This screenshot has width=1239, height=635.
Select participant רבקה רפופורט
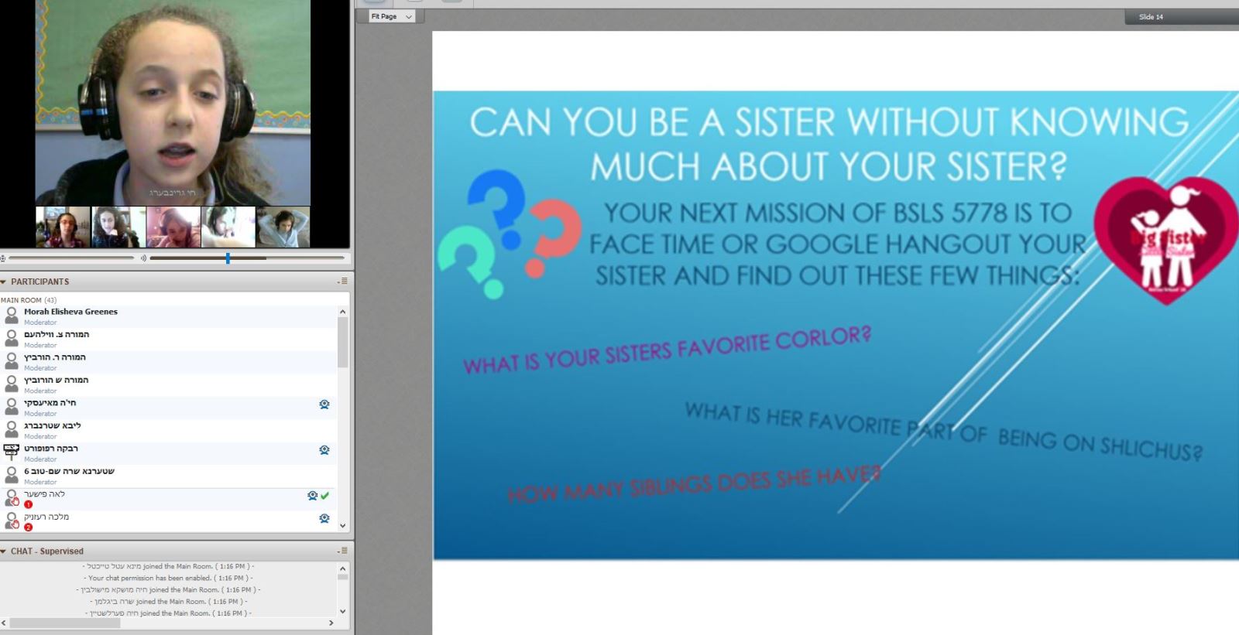coord(169,453)
